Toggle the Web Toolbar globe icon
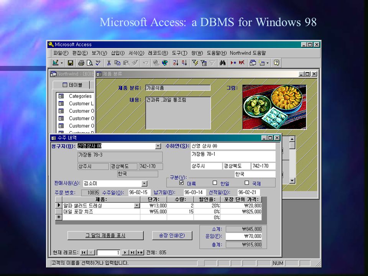Image resolution: width=368 pixels, height=276 pixels. 165,63
